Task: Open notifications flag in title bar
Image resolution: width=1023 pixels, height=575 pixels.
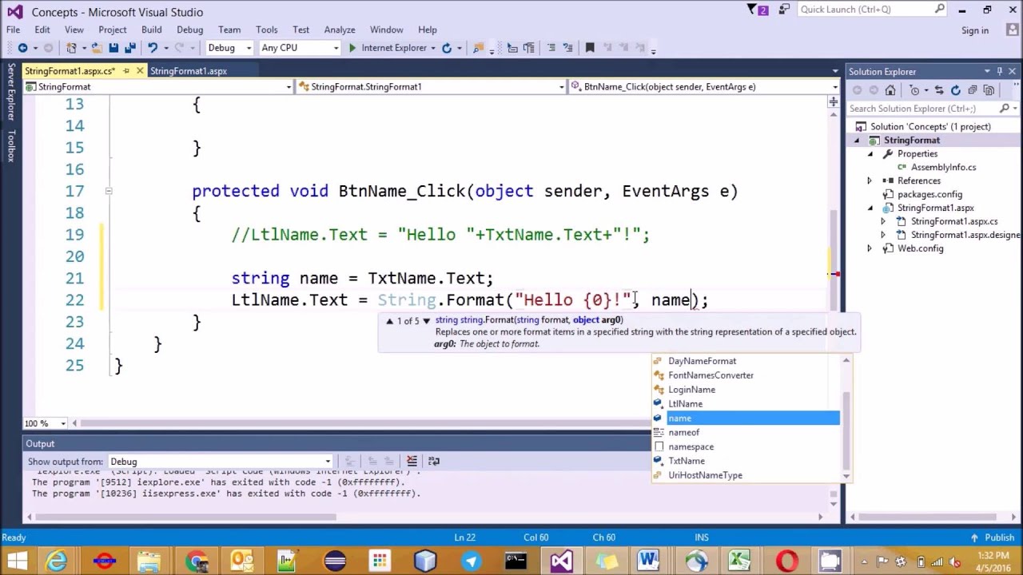Action: pos(754,10)
